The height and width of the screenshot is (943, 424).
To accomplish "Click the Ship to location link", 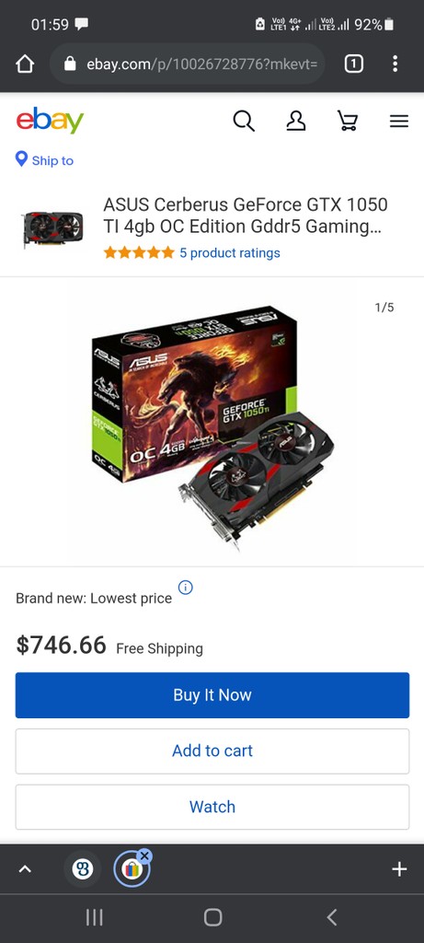I will point(44,160).
